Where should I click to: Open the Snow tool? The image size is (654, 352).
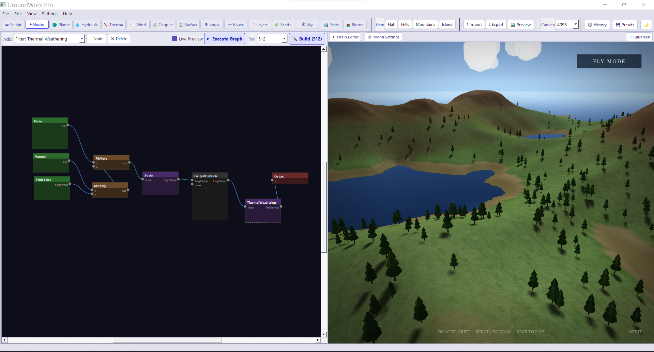click(x=212, y=24)
